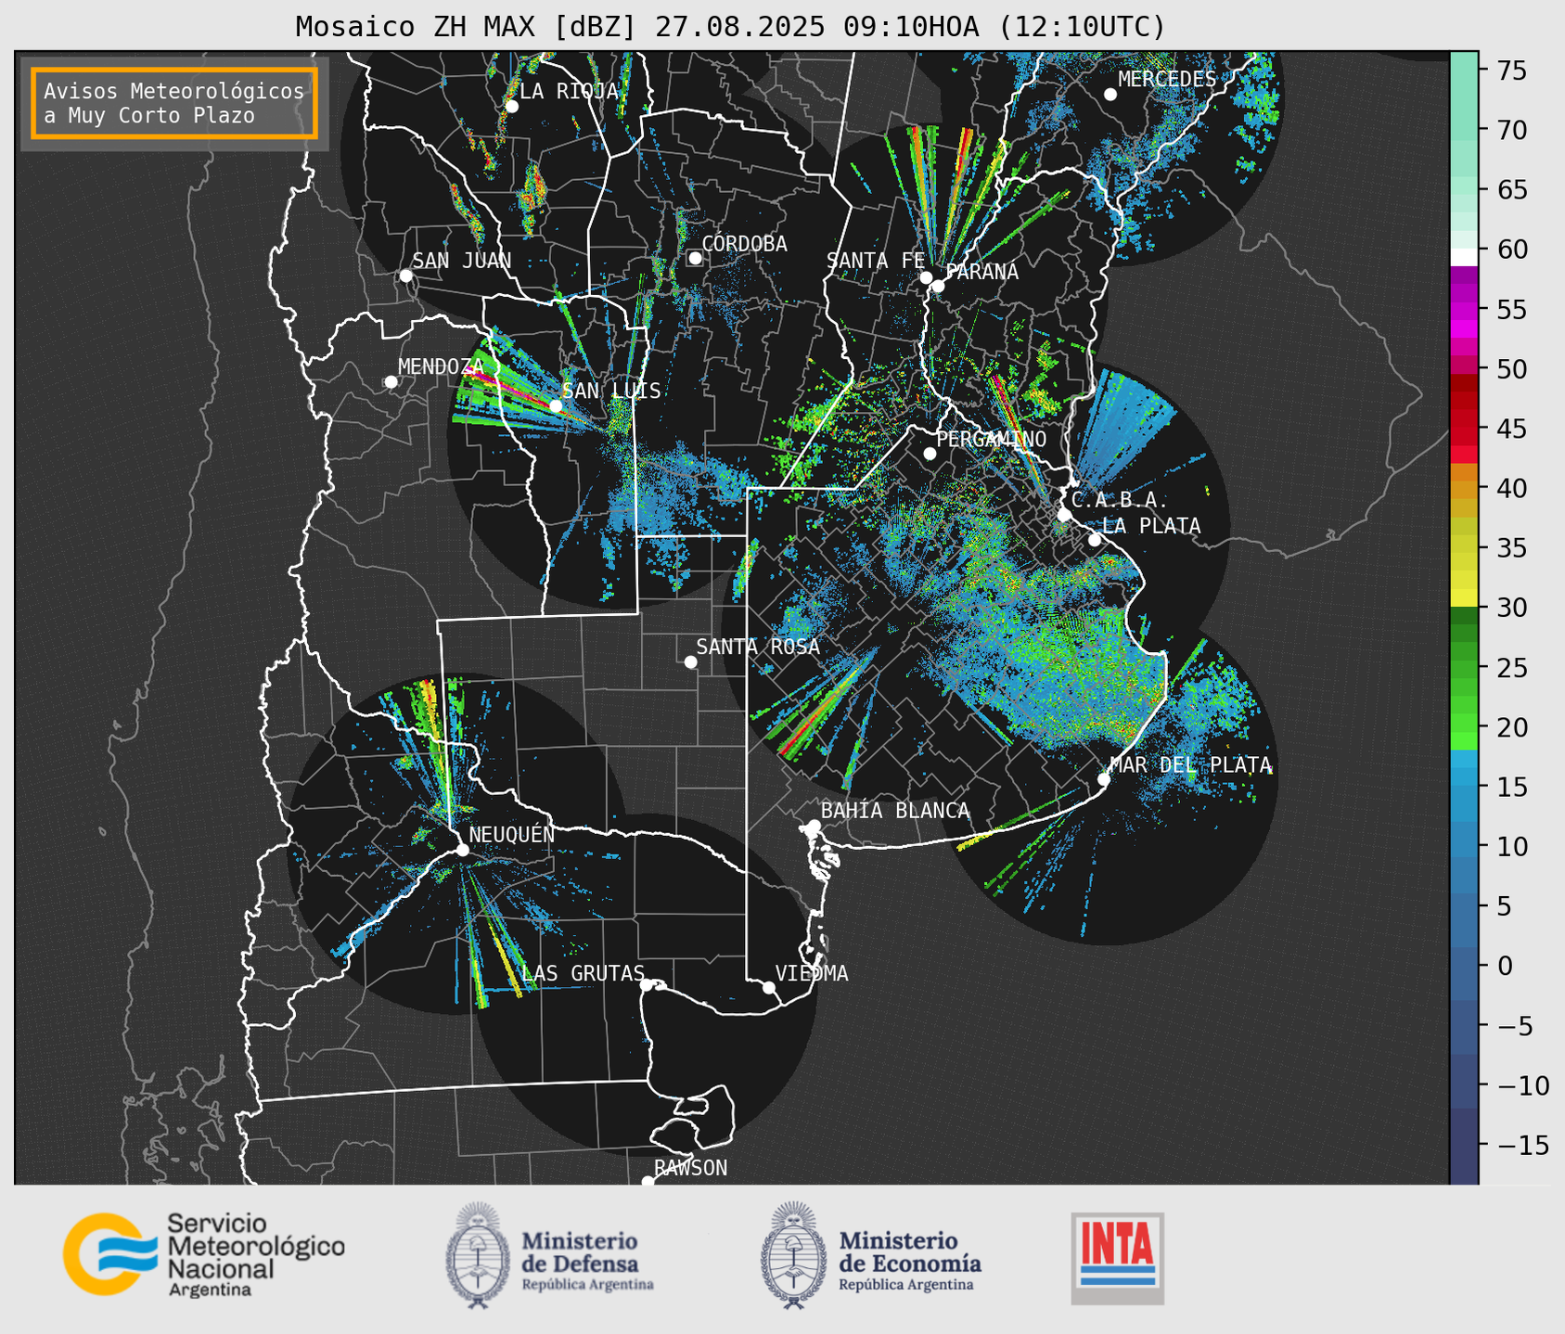Click the LAS GRUTAS label text
This screenshot has width=1565, height=1334.
point(583,973)
